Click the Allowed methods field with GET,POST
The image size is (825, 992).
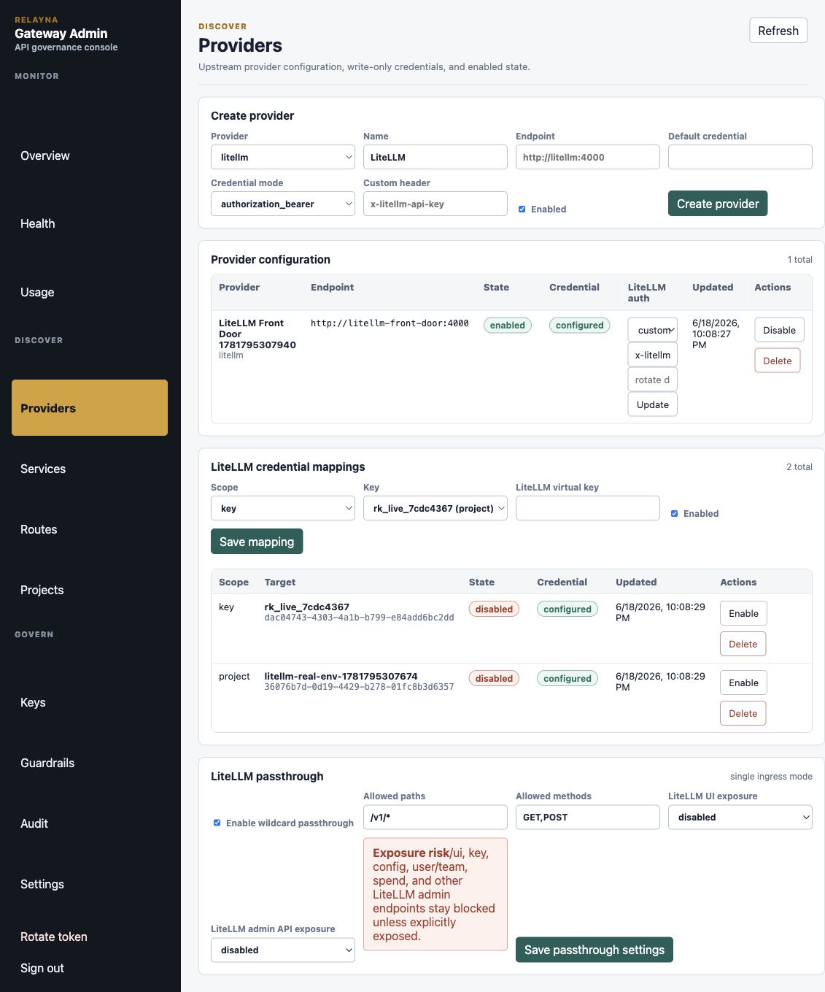pos(588,818)
